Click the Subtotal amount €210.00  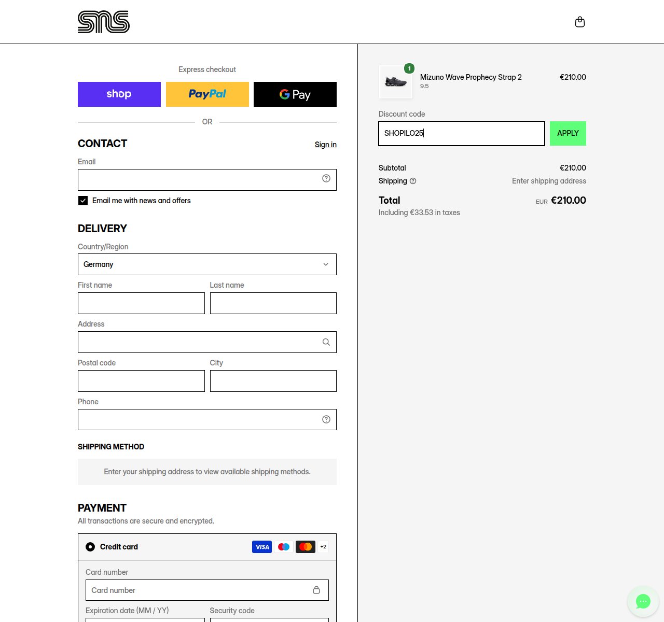click(x=573, y=168)
